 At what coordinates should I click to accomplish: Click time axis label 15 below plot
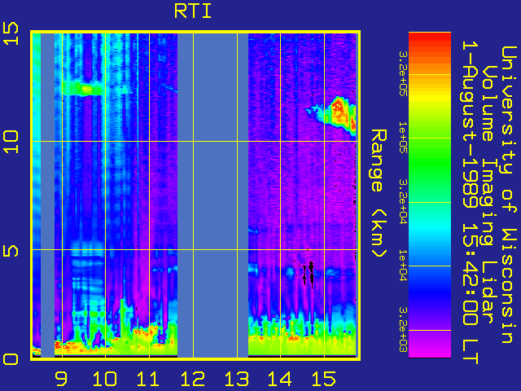click(324, 379)
